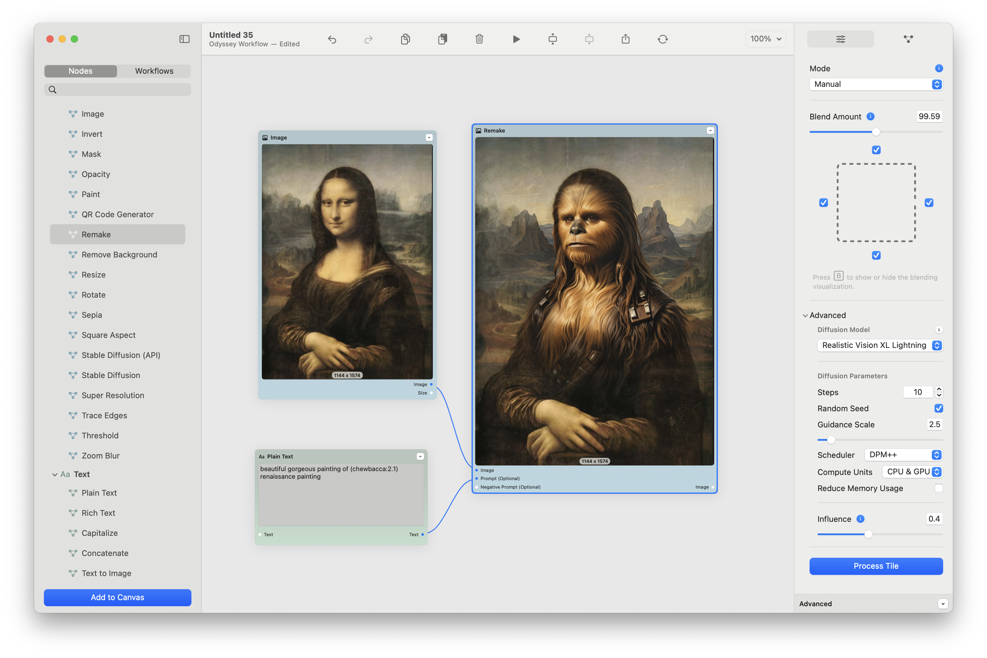Click the Blend Amount slider handle

pyautogui.click(x=876, y=132)
